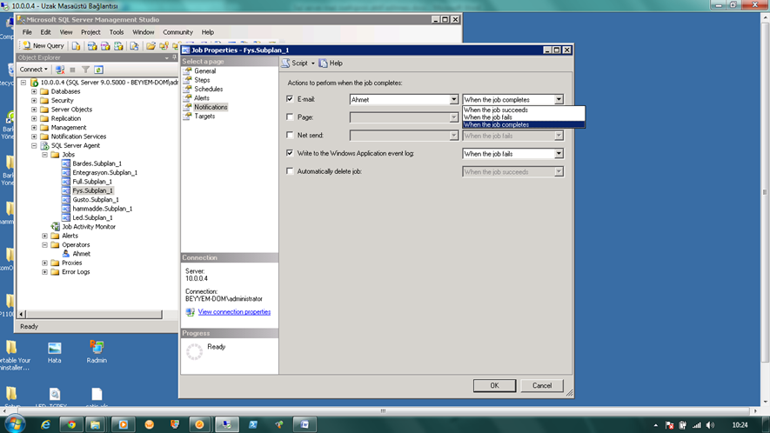This screenshot has height=433, width=770.
Task: Click the Analysis Services MDX Query toolbar icon
Action: [92, 46]
